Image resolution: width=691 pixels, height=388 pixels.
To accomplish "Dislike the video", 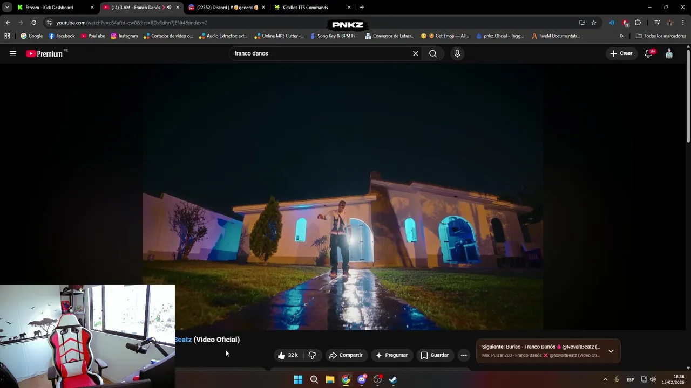I will coord(312,355).
